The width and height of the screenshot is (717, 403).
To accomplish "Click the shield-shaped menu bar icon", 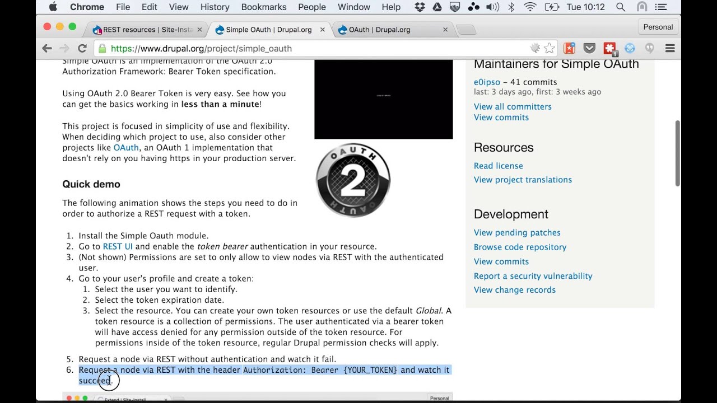I will pyautogui.click(x=455, y=7).
